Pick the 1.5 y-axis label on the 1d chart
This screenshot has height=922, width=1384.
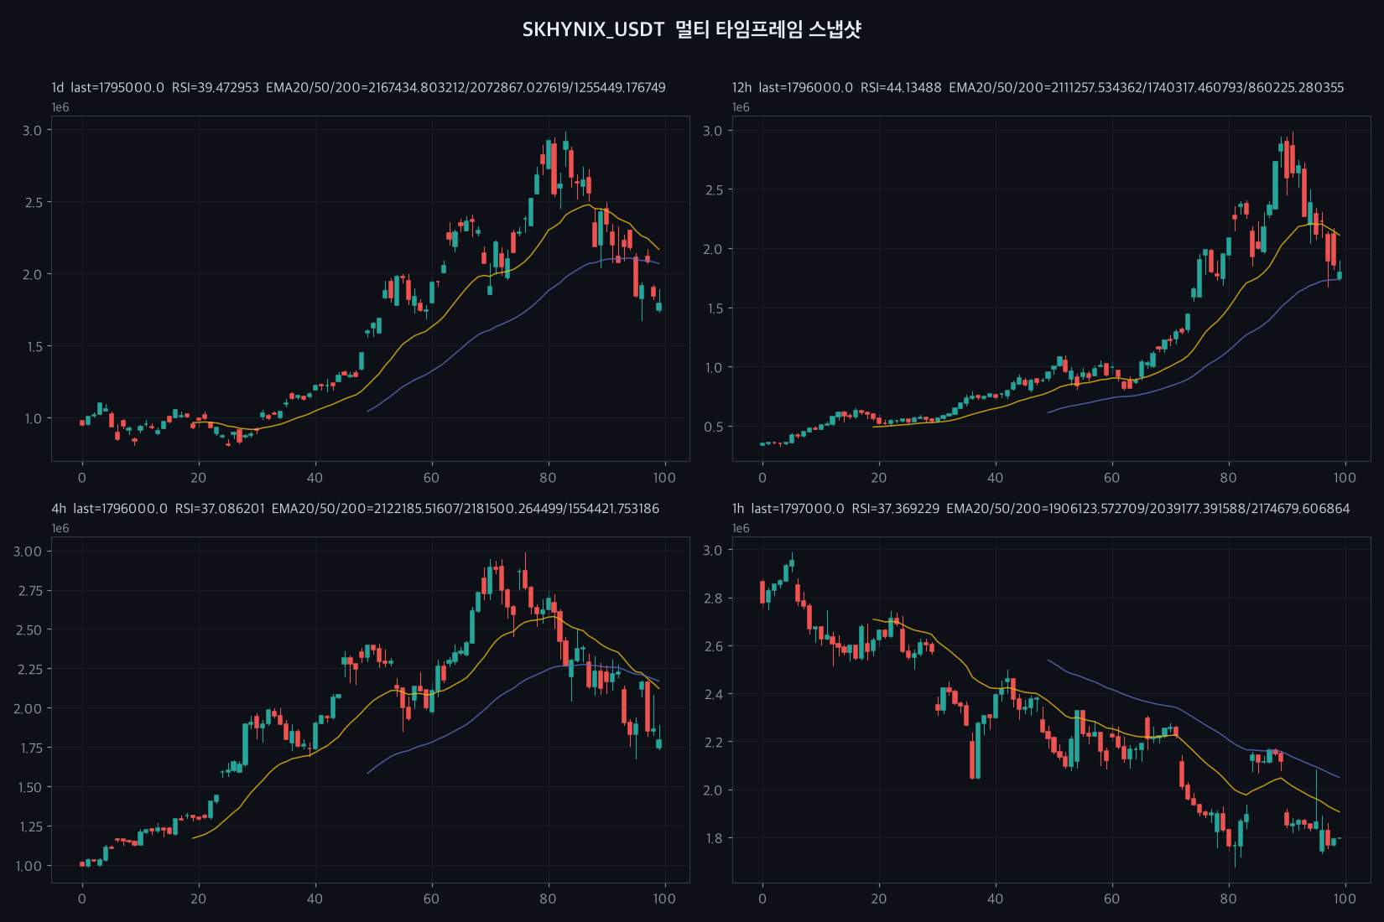(32, 347)
